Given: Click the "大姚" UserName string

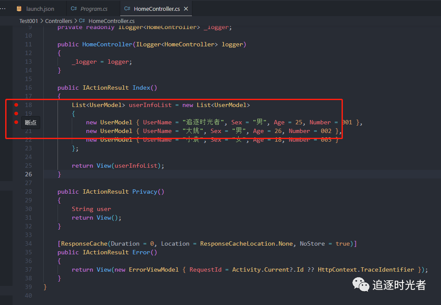Looking at the screenshot, I should (x=193, y=131).
